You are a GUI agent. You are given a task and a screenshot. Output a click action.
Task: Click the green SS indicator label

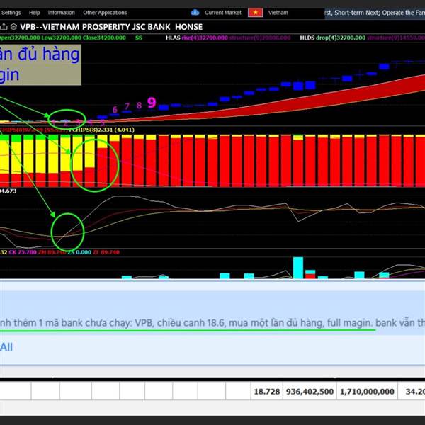coord(139,38)
